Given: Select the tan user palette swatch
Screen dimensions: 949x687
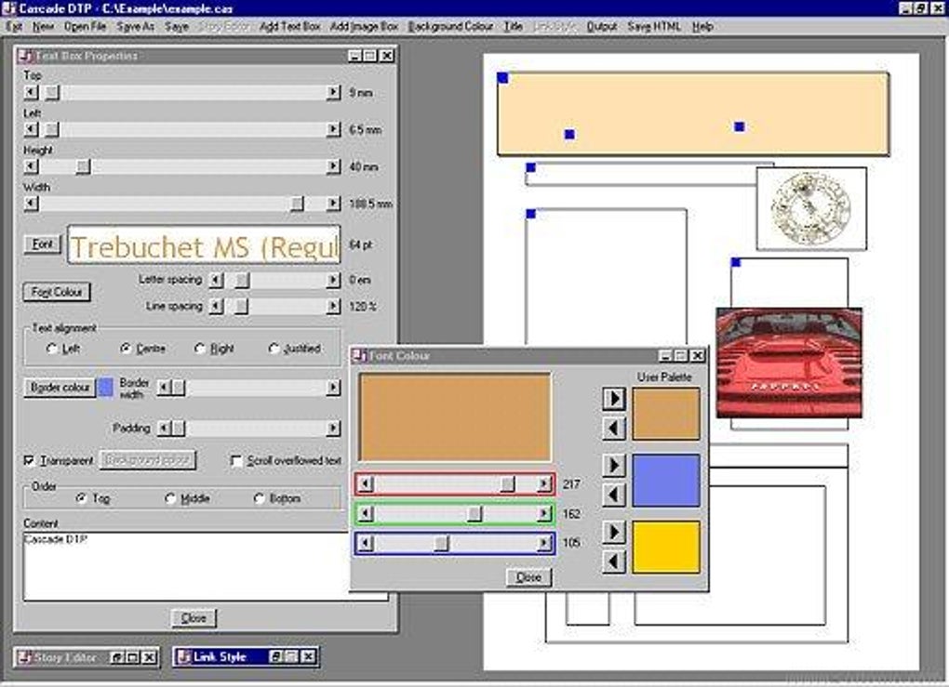Looking at the screenshot, I should 666,414.
